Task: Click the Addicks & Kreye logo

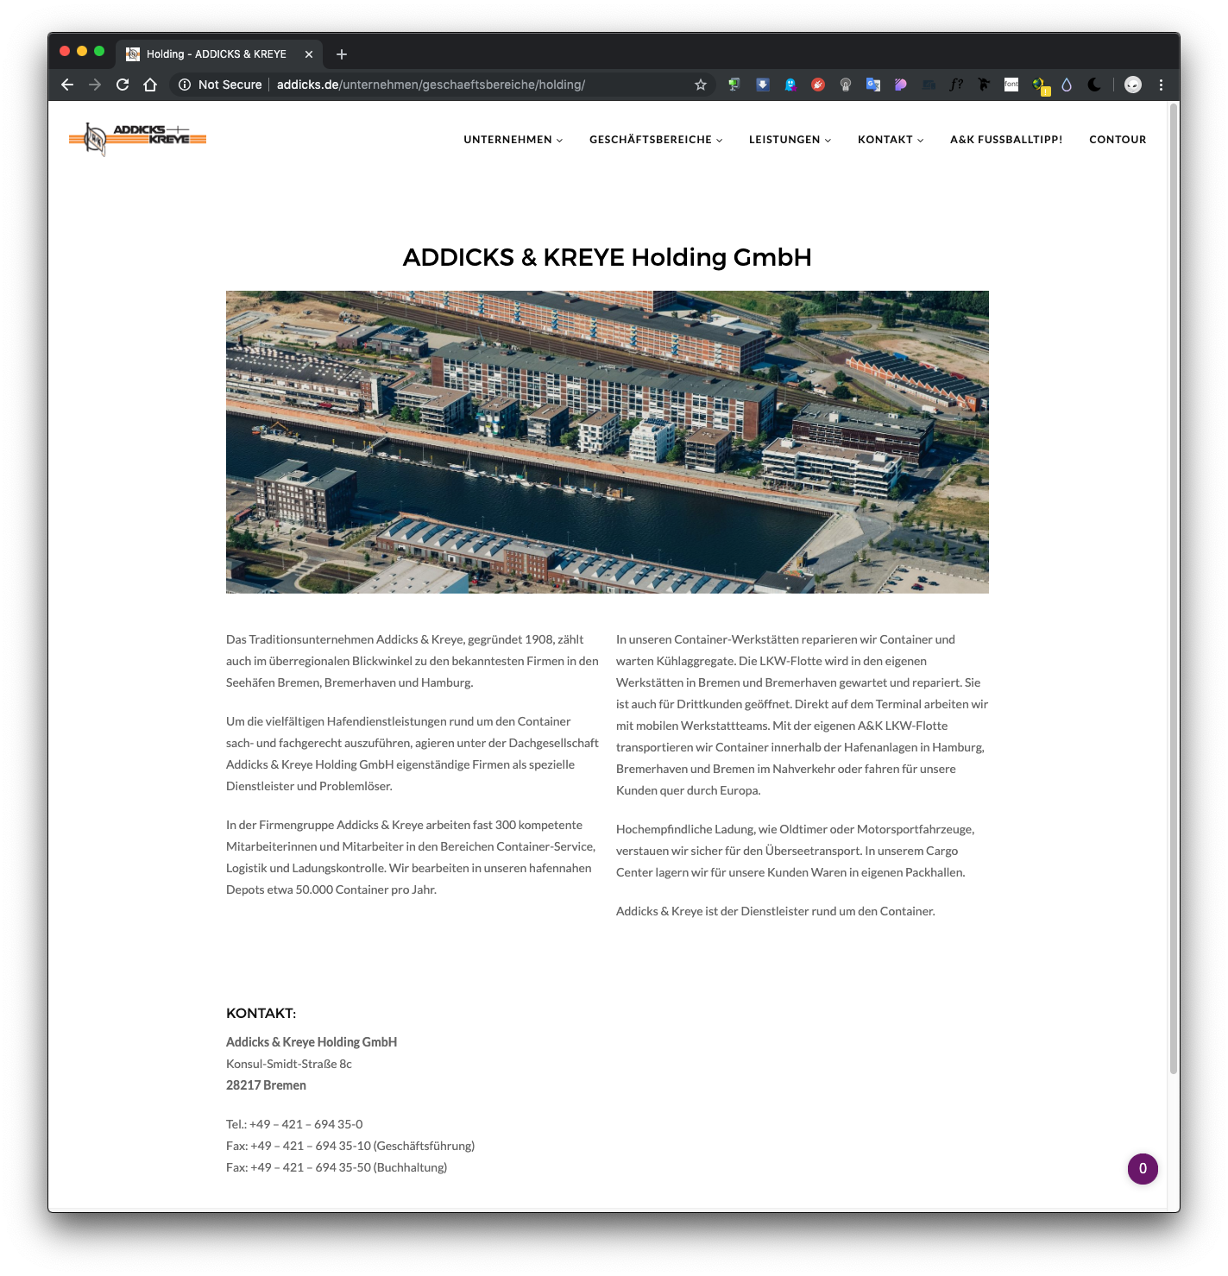Action: [x=137, y=139]
